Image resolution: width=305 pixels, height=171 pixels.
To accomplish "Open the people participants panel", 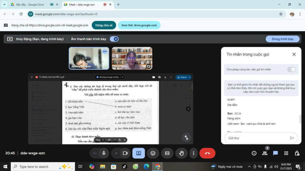I will [264, 153].
